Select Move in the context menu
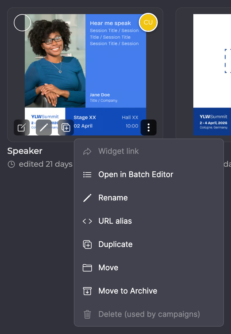The image size is (231, 334). click(149, 268)
